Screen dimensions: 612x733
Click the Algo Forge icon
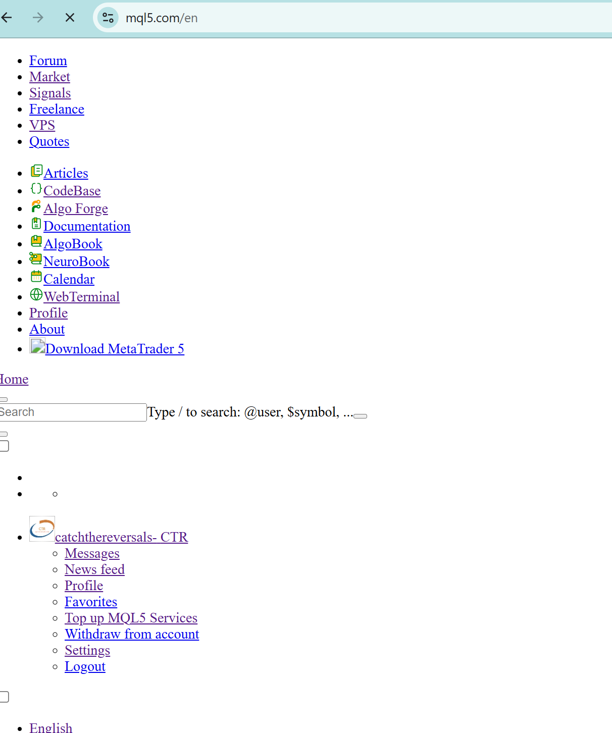point(36,206)
